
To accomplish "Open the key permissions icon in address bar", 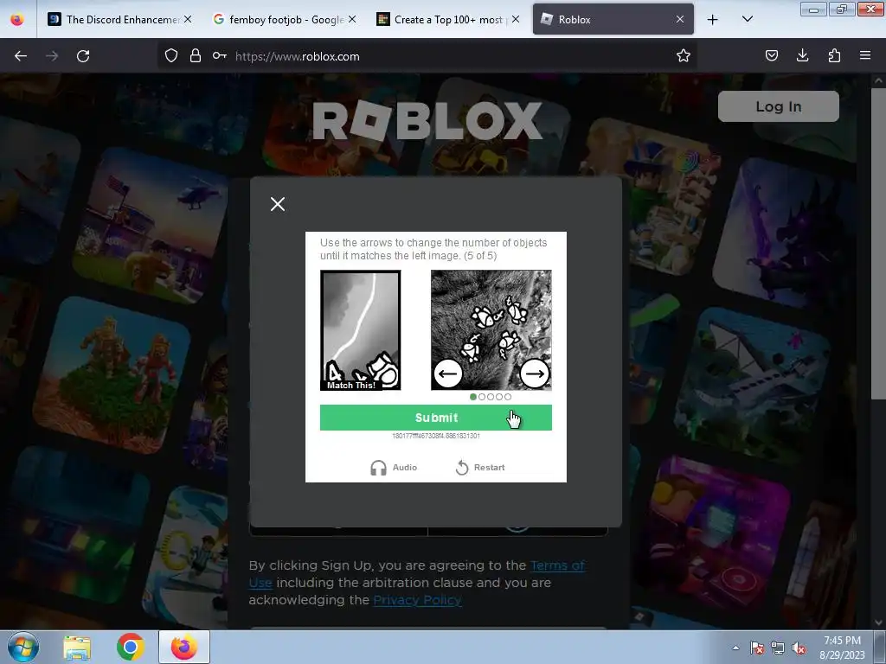I will [x=220, y=55].
